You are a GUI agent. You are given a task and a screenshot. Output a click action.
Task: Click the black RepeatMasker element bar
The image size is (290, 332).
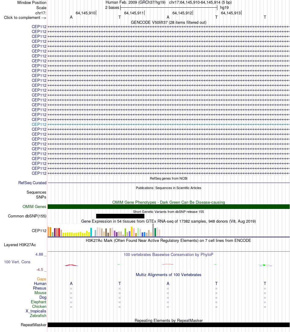(x=169, y=325)
